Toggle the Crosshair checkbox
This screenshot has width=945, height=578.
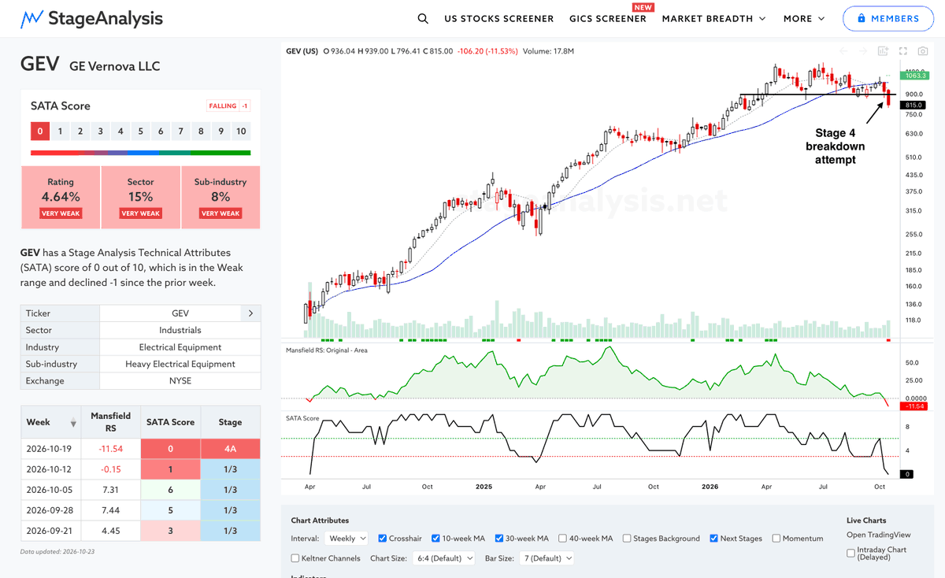[383, 539]
